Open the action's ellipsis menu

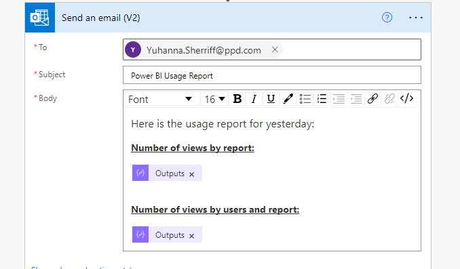click(x=416, y=18)
